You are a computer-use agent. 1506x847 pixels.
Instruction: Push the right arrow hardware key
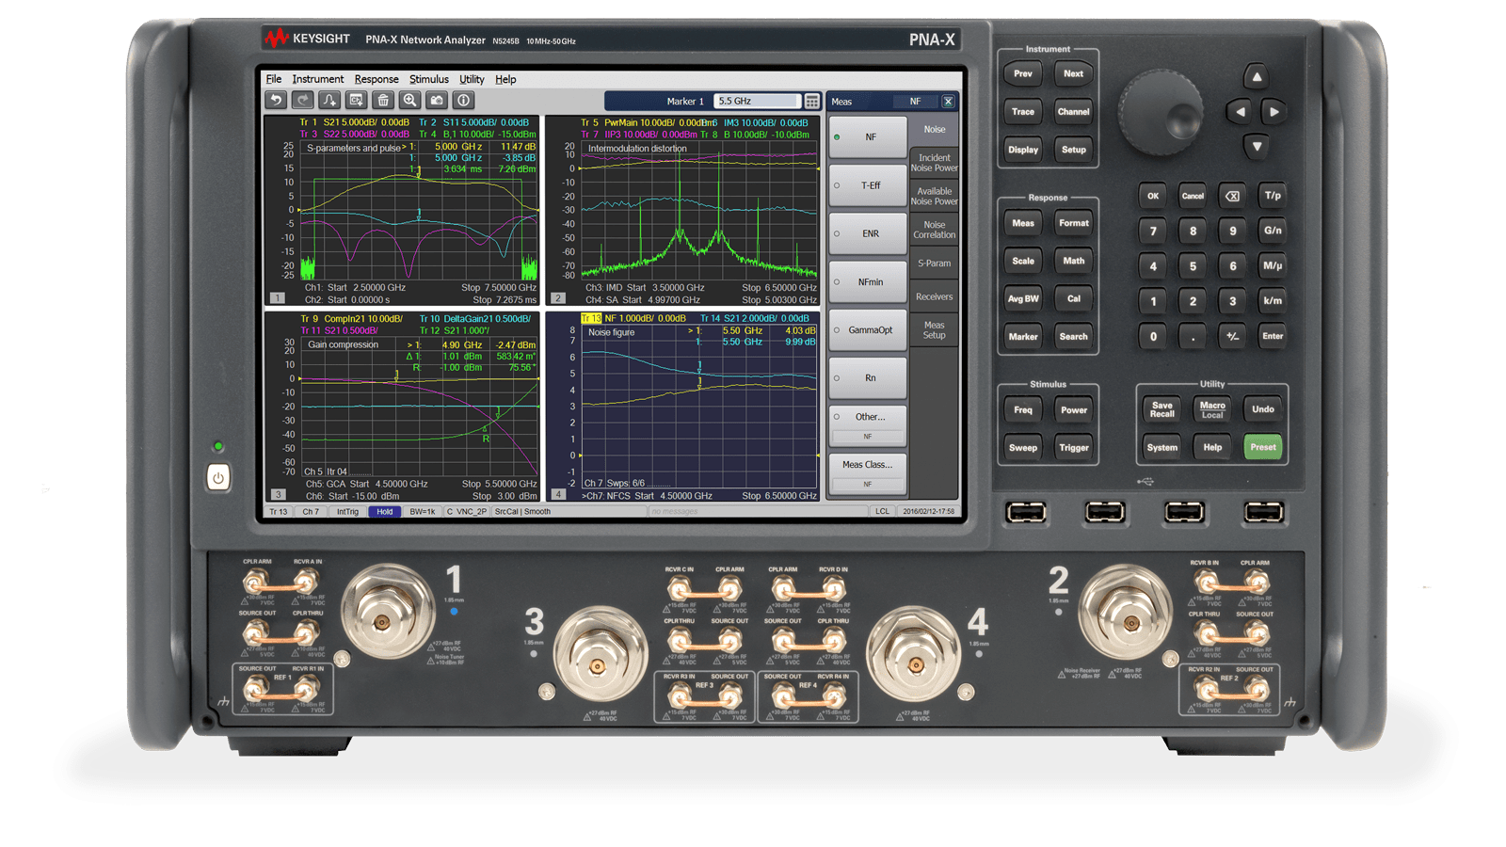click(1274, 112)
